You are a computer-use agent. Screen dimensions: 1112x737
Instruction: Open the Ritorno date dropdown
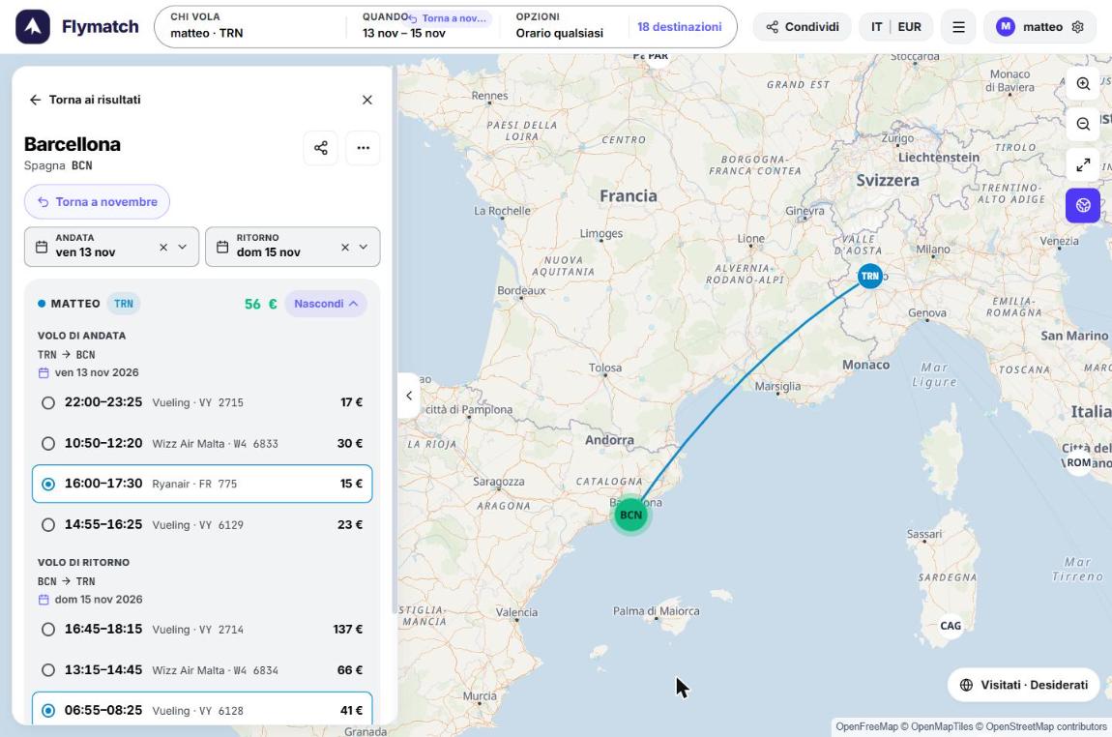(x=364, y=247)
